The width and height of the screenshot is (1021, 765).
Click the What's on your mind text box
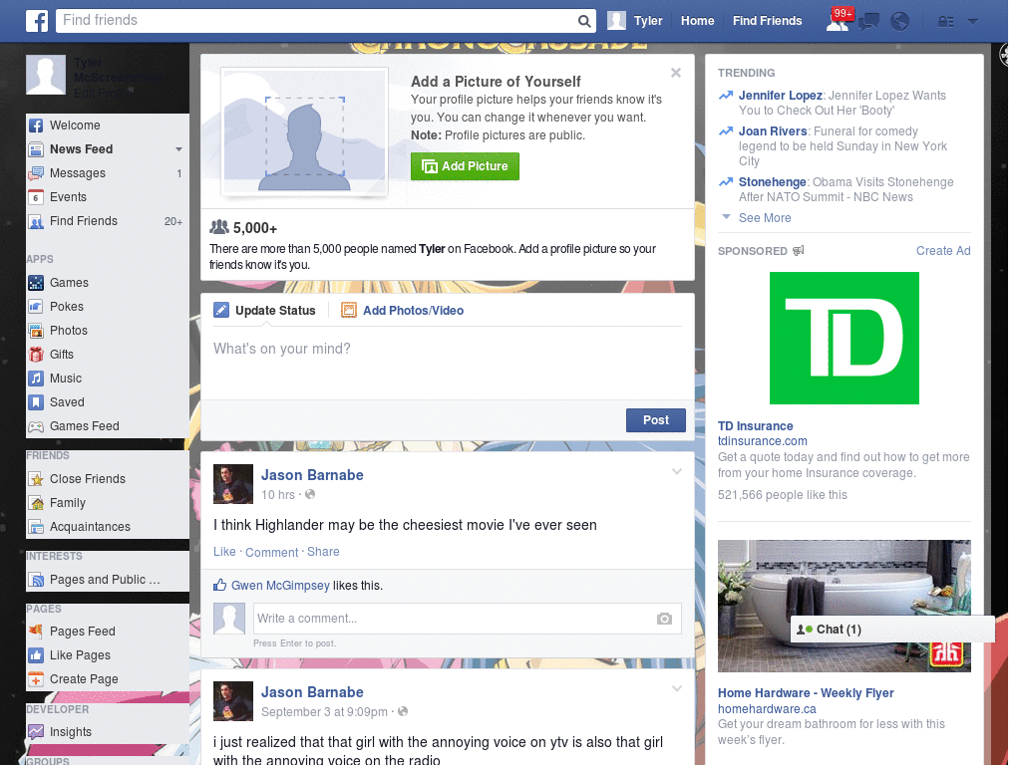[448, 363]
